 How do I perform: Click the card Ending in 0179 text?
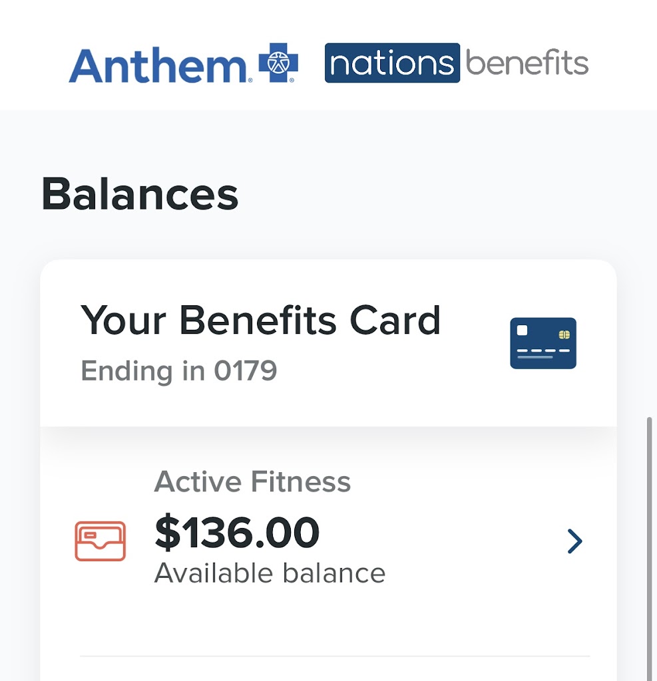point(178,371)
